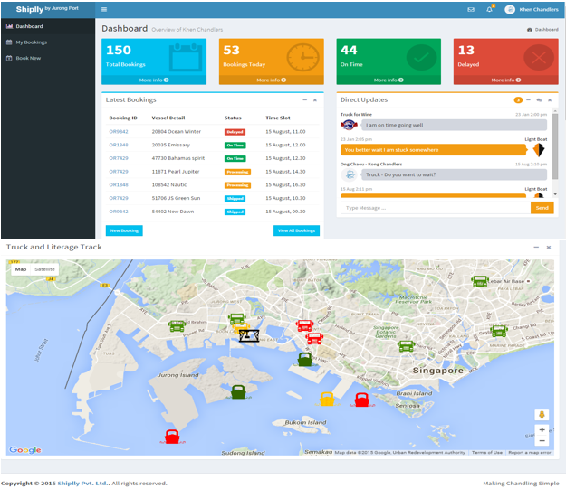Select the green truck near Ahmad Ibrahim road
Image resolution: width=566 pixels, height=489 pixels.
(177, 326)
